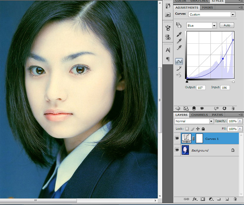
Task: Pick the black point eyedropper
Action: coord(179,34)
